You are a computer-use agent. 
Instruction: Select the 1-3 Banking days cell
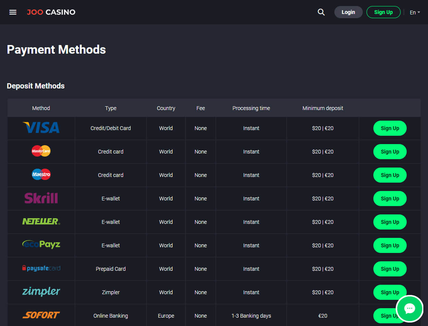[251, 316]
